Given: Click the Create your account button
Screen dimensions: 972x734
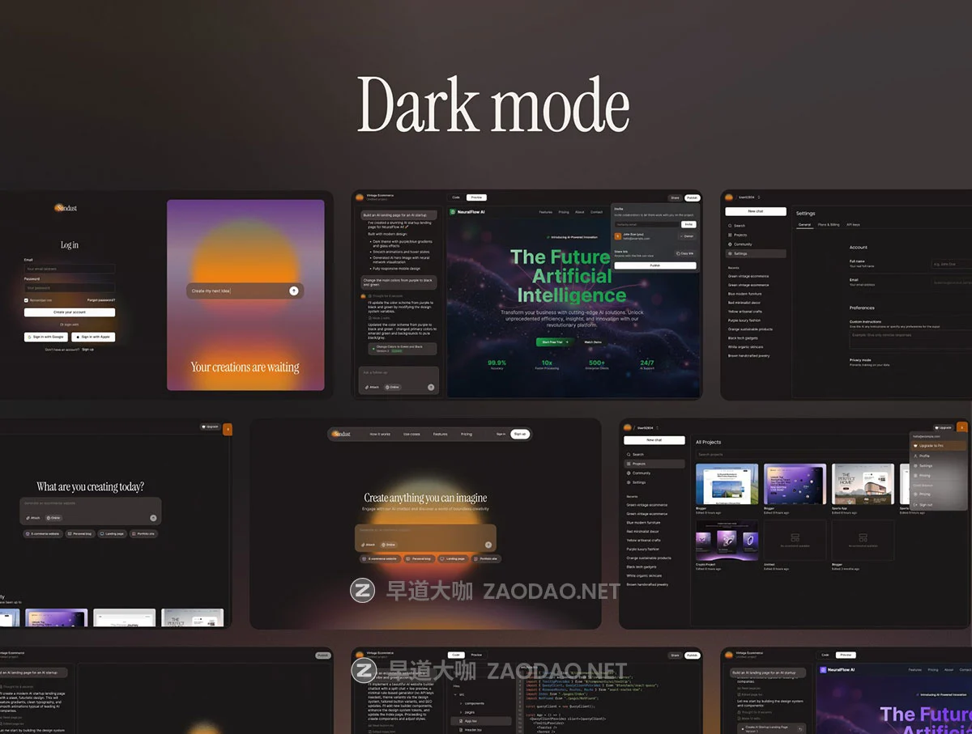Looking at the screenshot, I should coord(70,312).
